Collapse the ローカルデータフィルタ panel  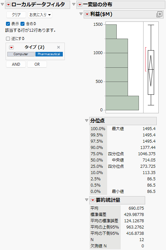click(x=2, y=4)
